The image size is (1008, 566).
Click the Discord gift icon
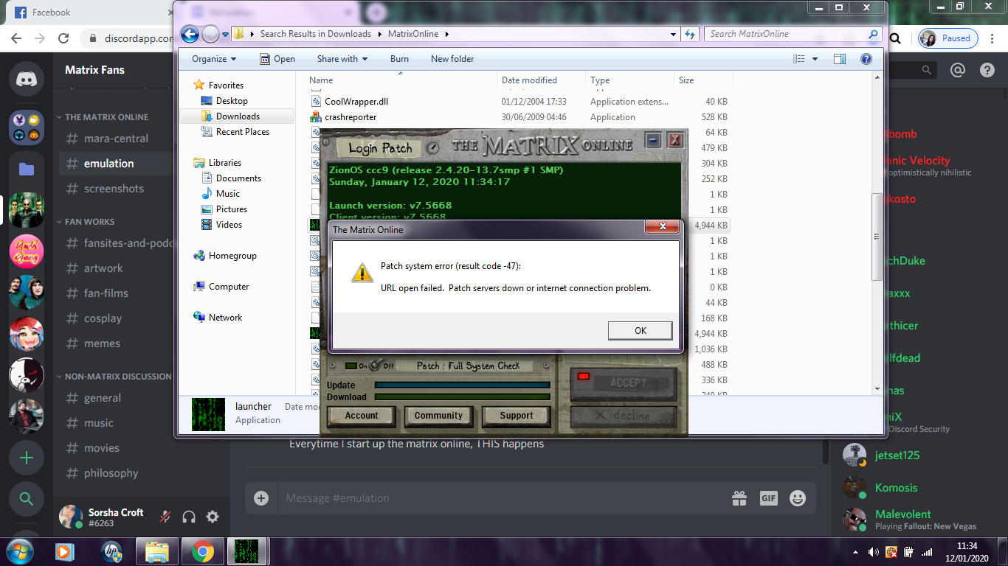point(739,498)
